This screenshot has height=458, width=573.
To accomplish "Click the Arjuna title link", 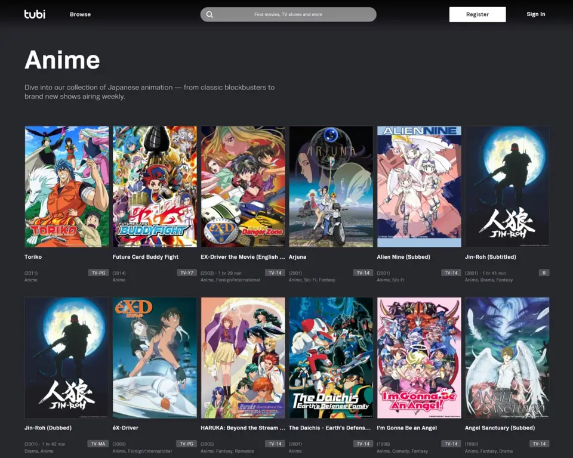I will (x=297, y=257).
